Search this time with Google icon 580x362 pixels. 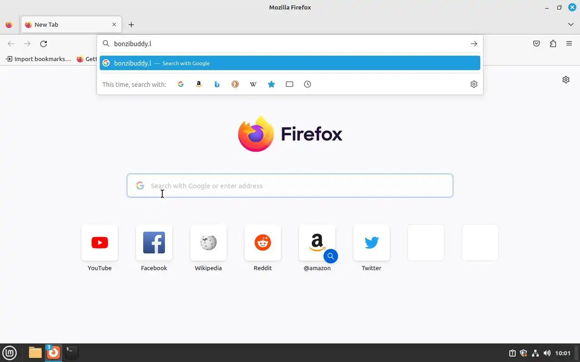[x=181, y=84]
